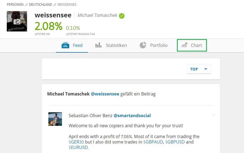Select the Chart tab
Viewport: 244px width, 153px height.
[196, 45]
